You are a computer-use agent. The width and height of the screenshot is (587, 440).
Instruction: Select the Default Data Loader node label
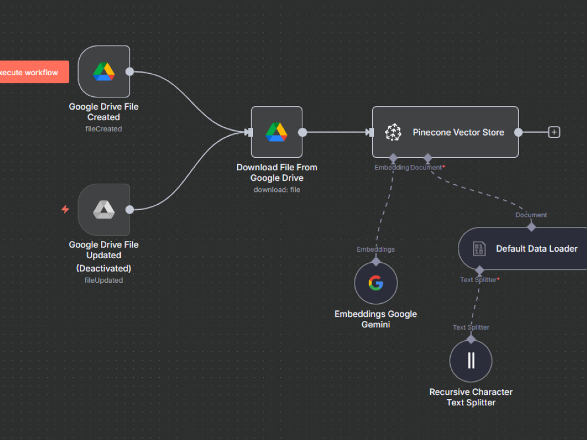click(537, 249)
